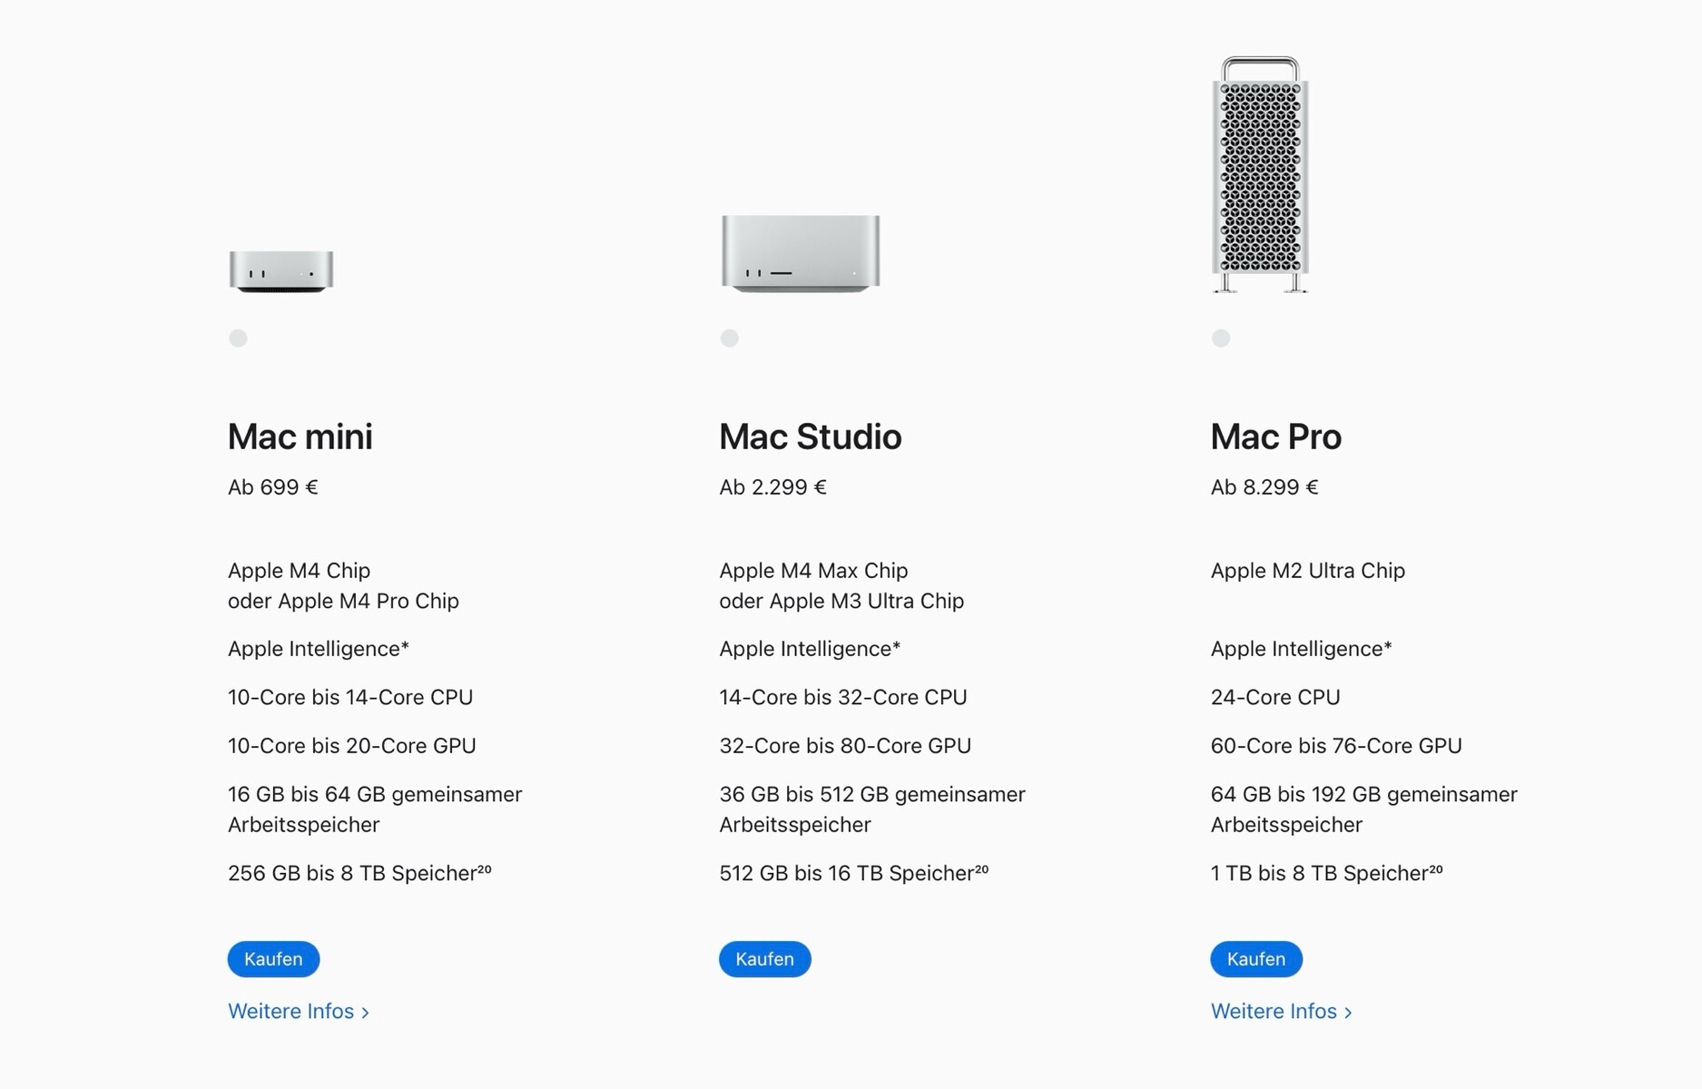The image size is (1702, 1089).
Task: Open footnote 20 on Mac Pro Speicher line
Action: pyautogui.click(x=1436, y=869)
